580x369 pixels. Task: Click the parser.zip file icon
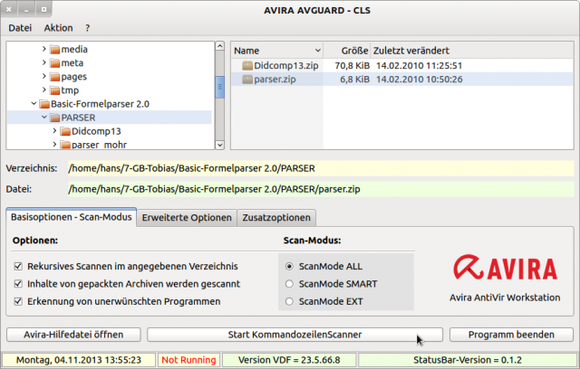click(246, 80)
